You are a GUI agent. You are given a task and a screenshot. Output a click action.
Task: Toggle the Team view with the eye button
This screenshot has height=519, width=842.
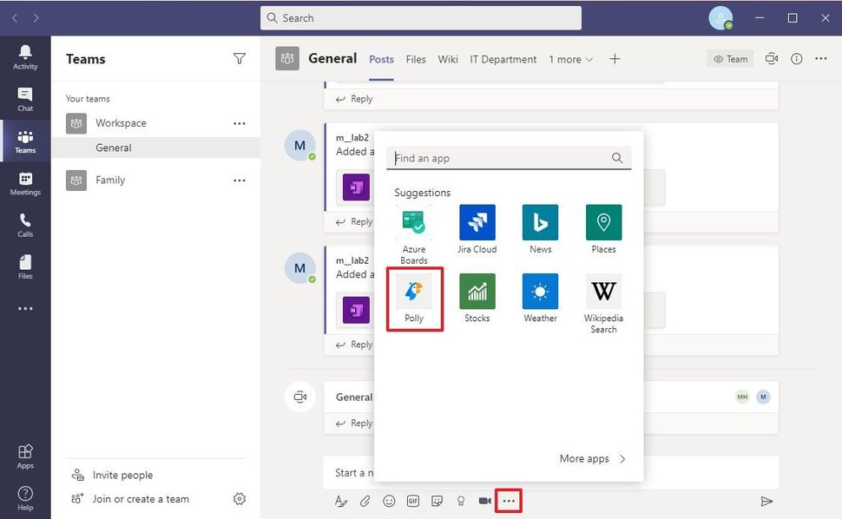(729, 59)
